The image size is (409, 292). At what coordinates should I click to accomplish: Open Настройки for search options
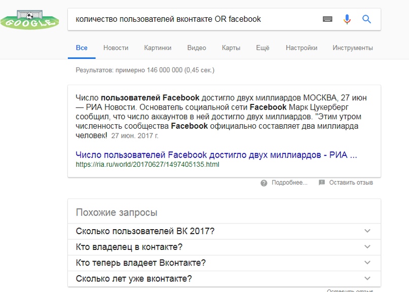point(301,48)
